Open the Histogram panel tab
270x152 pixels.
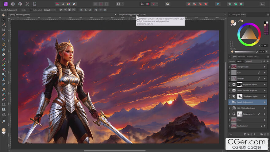(236, 15)
